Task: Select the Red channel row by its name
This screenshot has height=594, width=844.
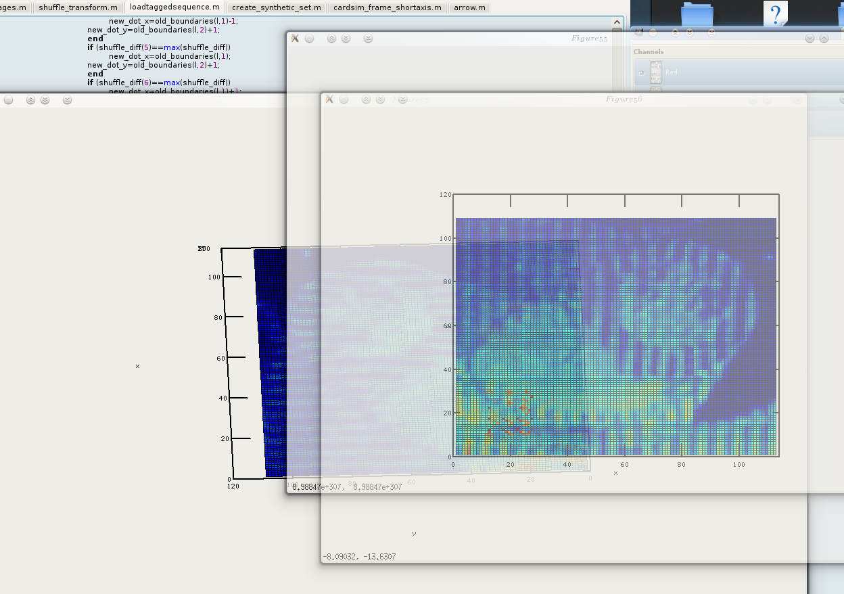Action: click(x=672, y=72)
